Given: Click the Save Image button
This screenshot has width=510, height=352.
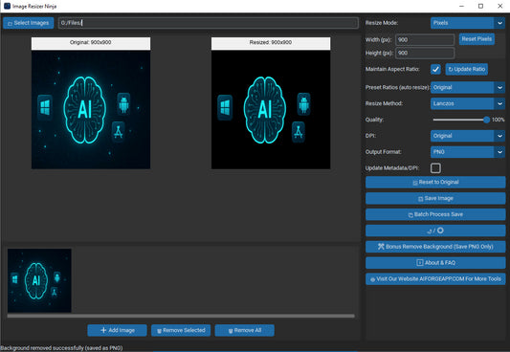Looking at the screenshot, I should 435,198.
